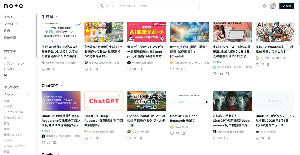Open the 家庭 category link
This screenshot has width=300, height=155.
(6, 101)
